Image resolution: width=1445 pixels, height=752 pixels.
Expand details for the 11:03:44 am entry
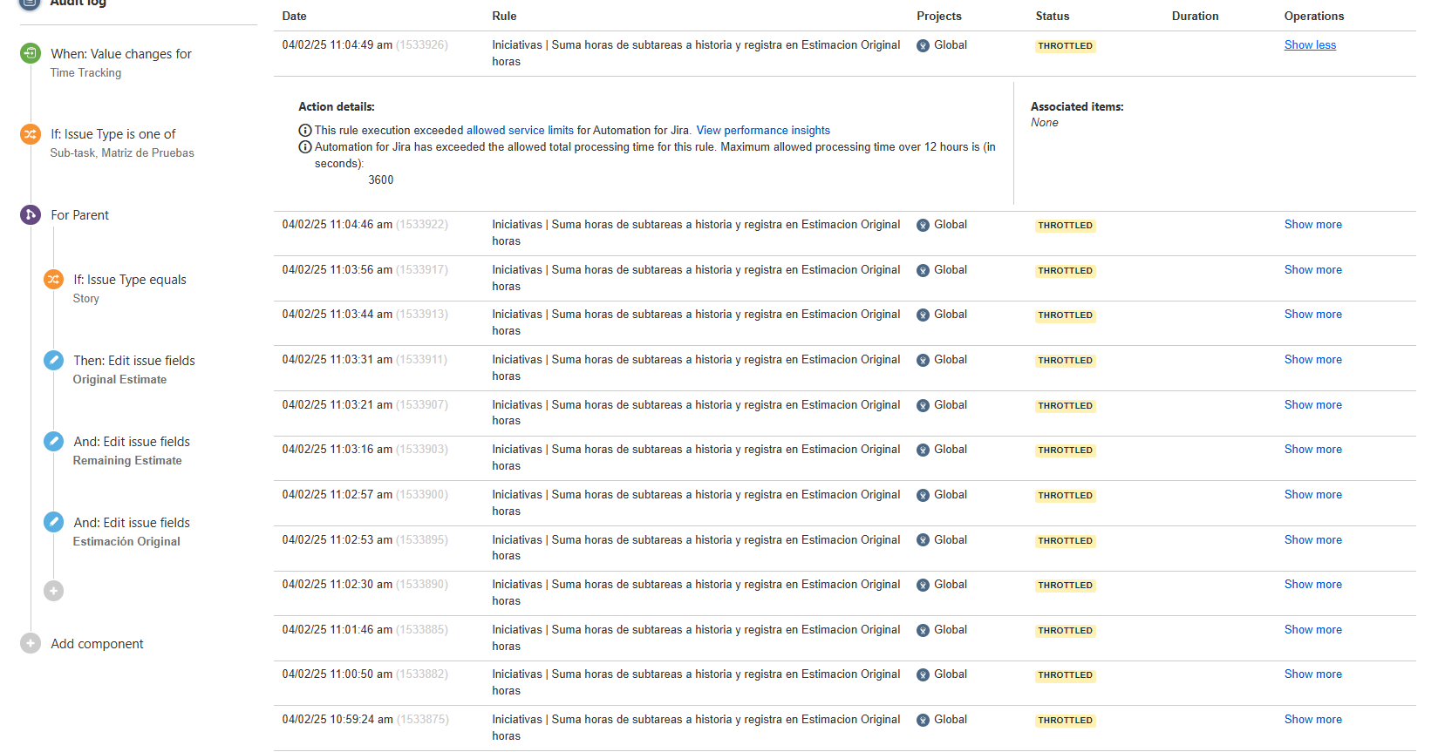pyautogui.click(x=1313, y=315)
